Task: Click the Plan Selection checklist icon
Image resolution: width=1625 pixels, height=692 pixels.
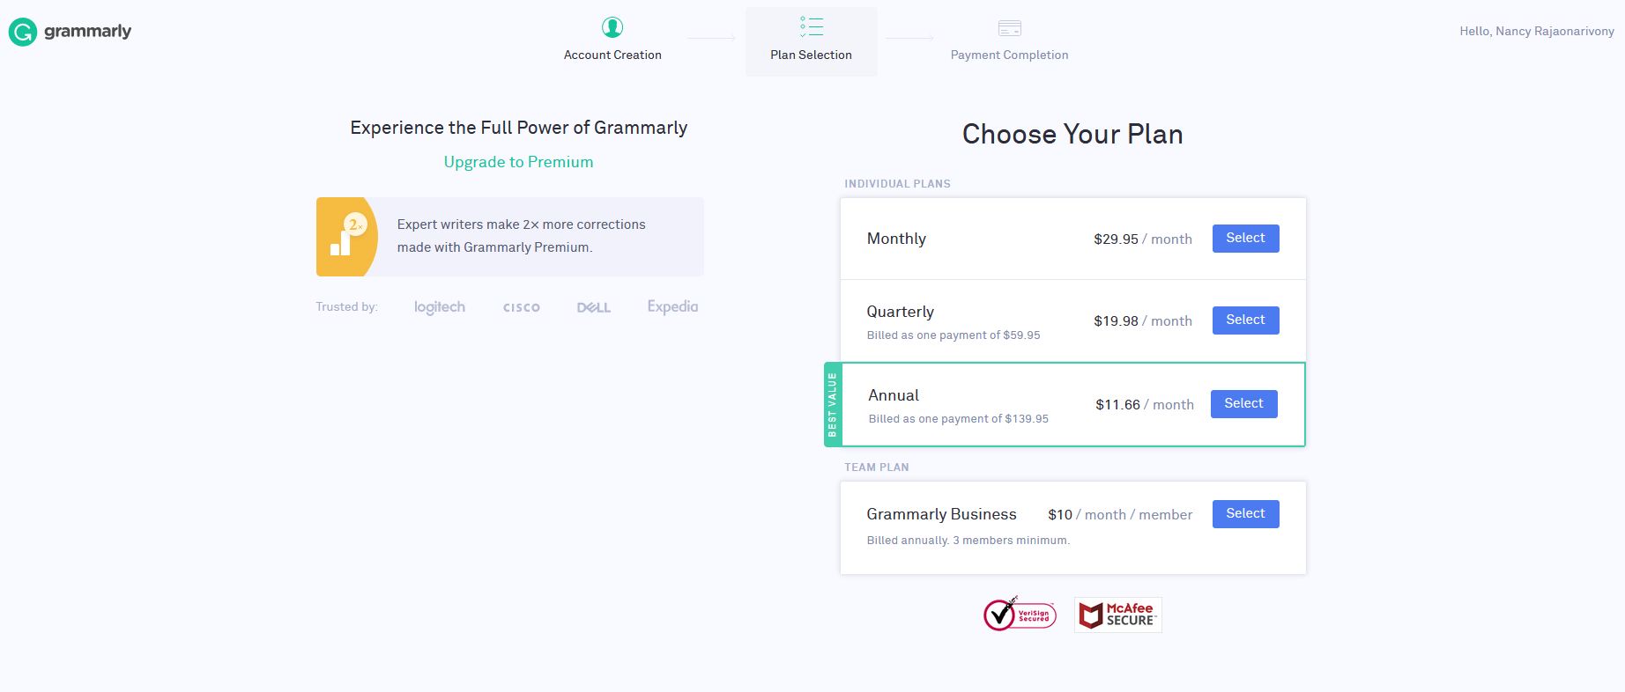Action: pos(811,26)
